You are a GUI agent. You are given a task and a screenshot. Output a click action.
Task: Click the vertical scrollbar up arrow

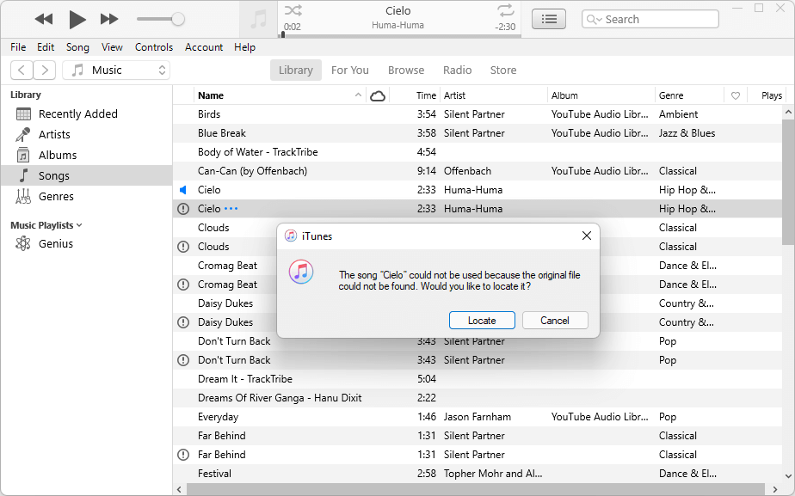(788, 112)
